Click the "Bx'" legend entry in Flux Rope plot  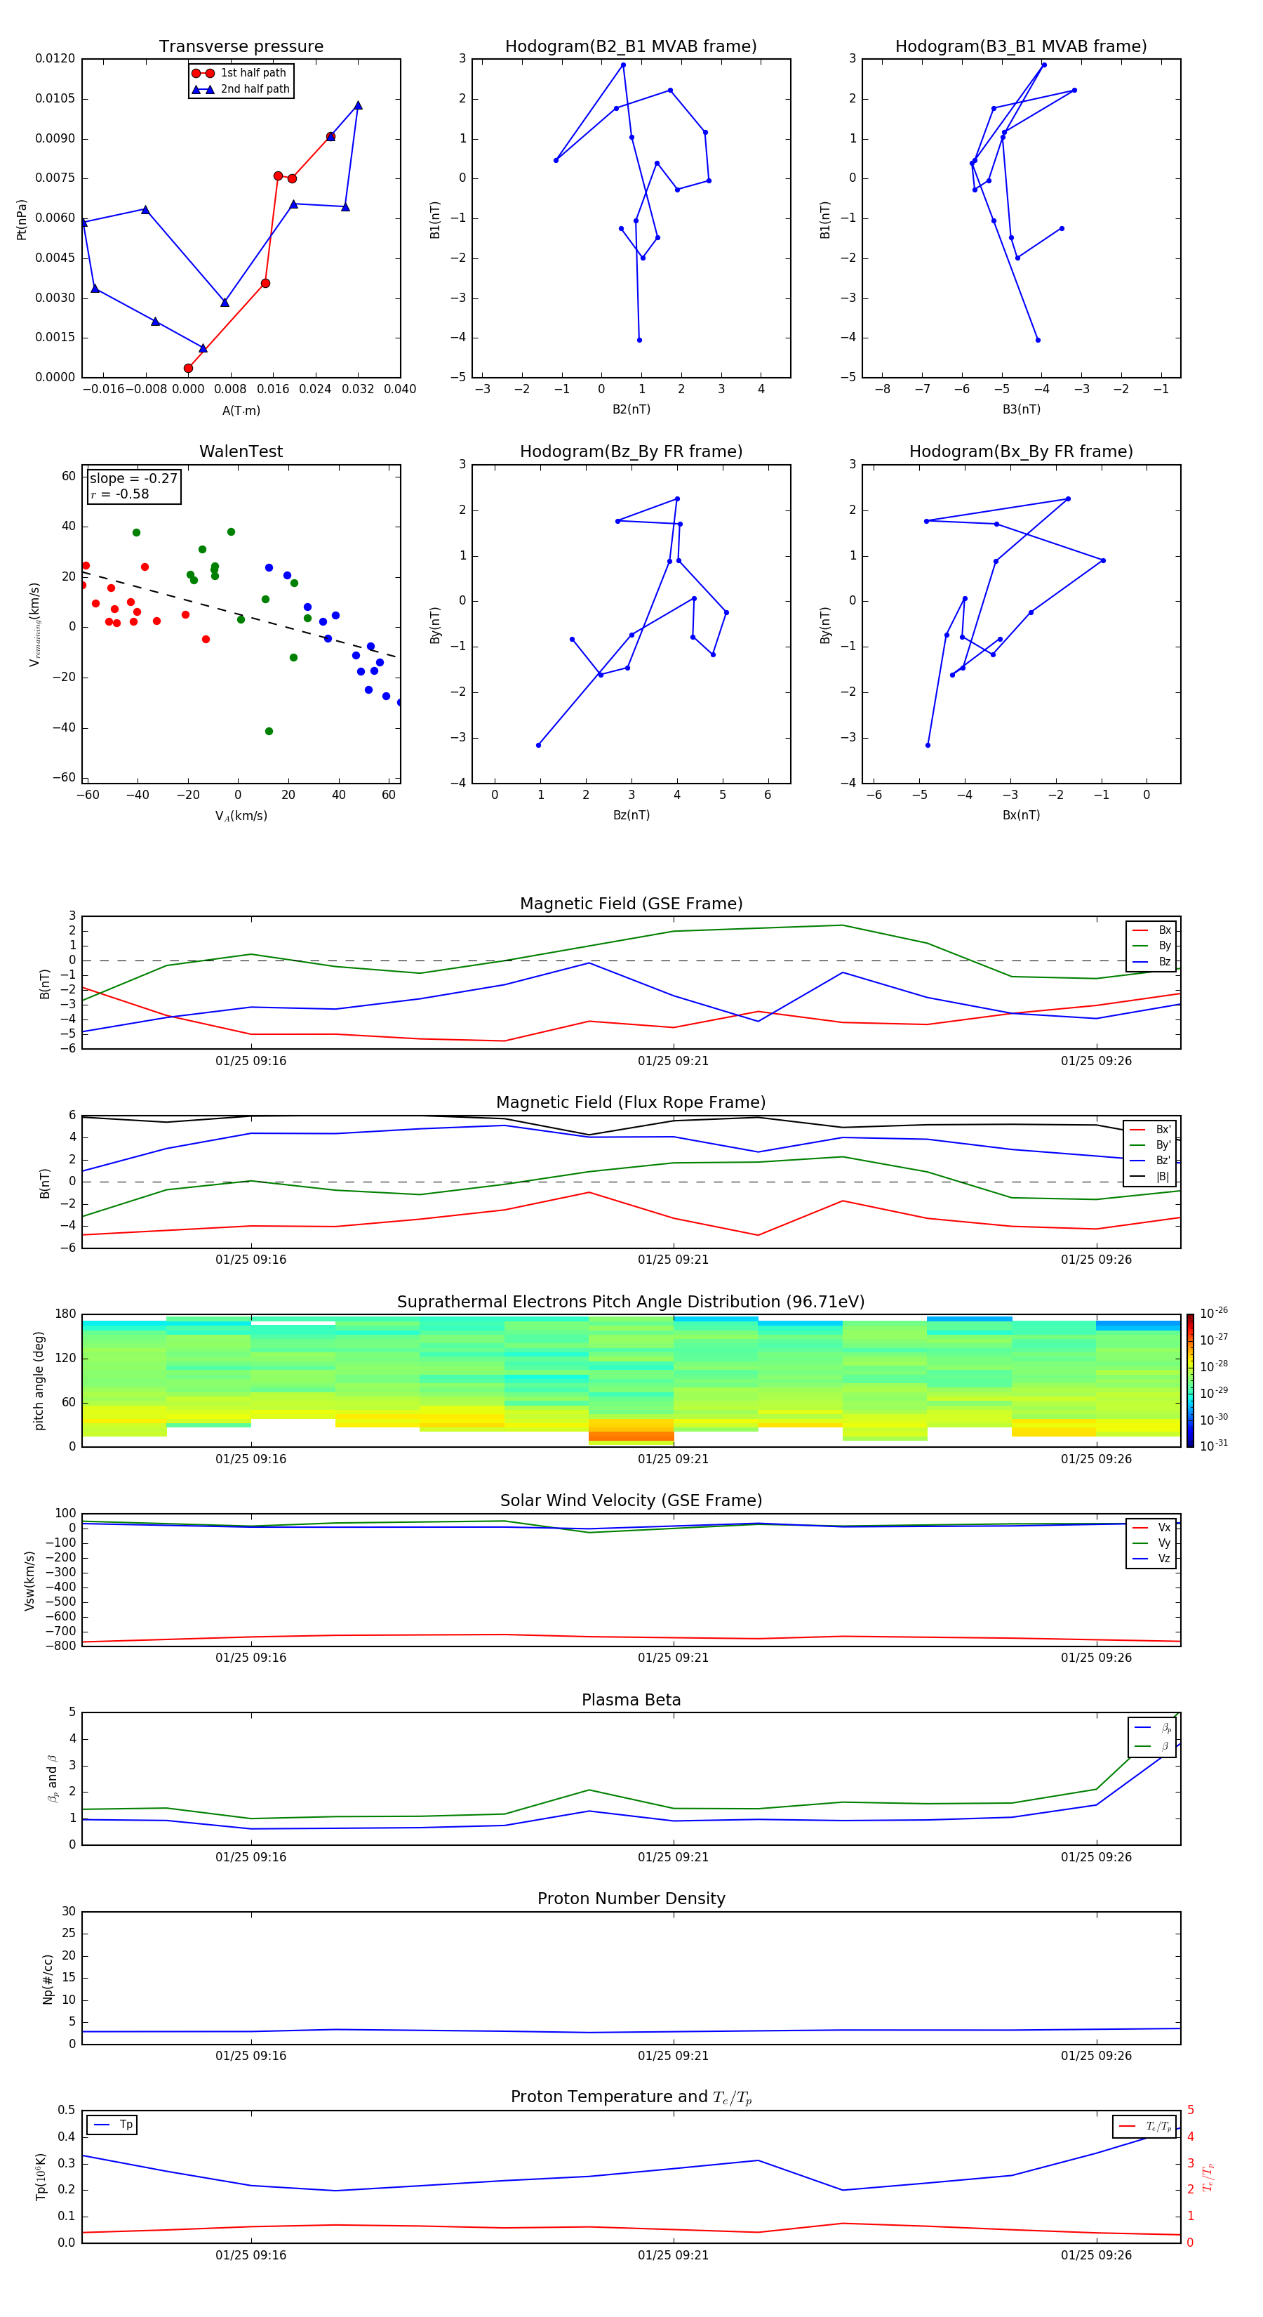pyautogui.click(x=1151, y=1130)
